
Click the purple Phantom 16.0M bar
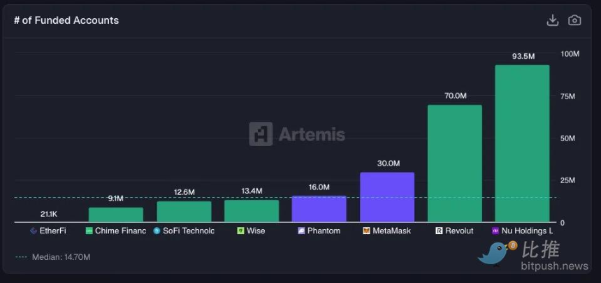pyautogui.click(x=319, y=209)
